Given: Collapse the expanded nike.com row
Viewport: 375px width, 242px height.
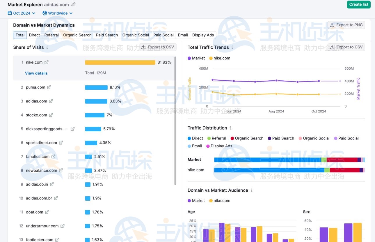Looking at the screenshot, I should 35,62.
